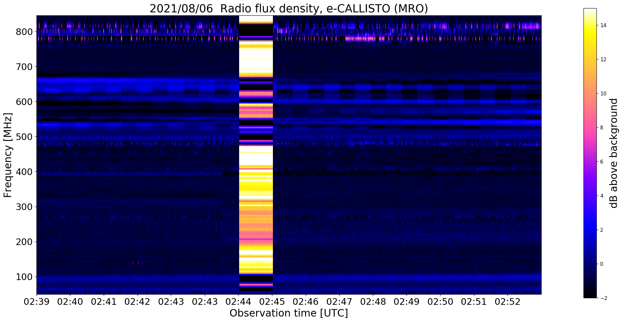
Task: Click the 02:52 time tick label
Action: click(x=508, y=302)
